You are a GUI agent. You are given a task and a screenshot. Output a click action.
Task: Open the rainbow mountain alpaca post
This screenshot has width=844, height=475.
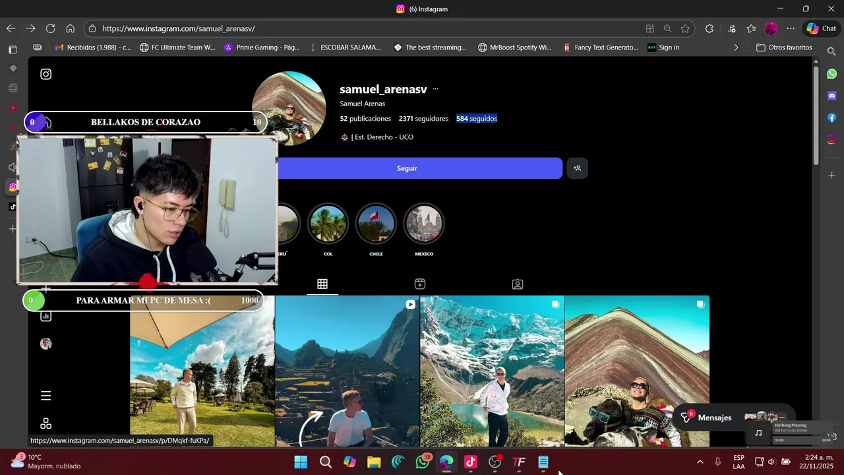(637, 371)
